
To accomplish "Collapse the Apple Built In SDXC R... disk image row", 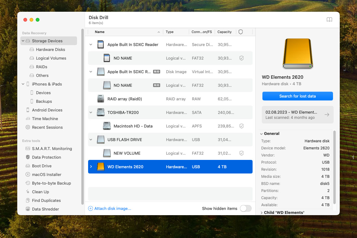I will [91, 72].
